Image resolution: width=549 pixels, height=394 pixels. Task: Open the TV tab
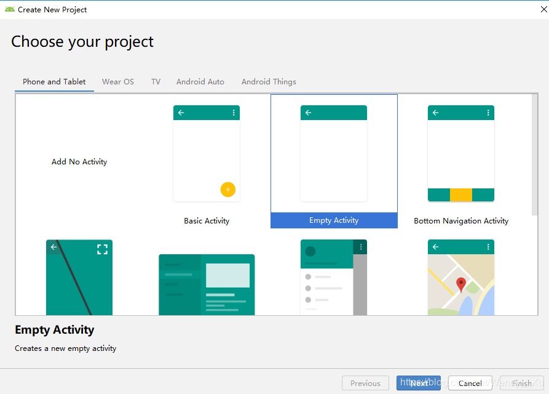pyautogui.click(x=156, y=81)
